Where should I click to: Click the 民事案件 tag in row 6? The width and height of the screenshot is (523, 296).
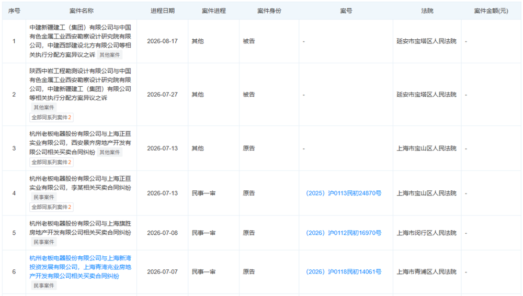click(44, 286)
